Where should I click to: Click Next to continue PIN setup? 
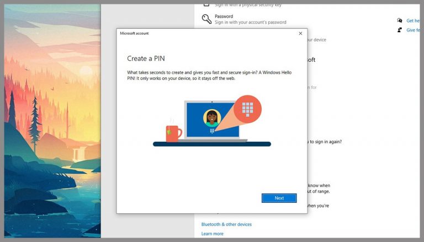279,198
